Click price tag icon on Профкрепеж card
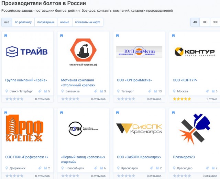The height and width of the screenshot is (179, 220). (x=40, y=168)
